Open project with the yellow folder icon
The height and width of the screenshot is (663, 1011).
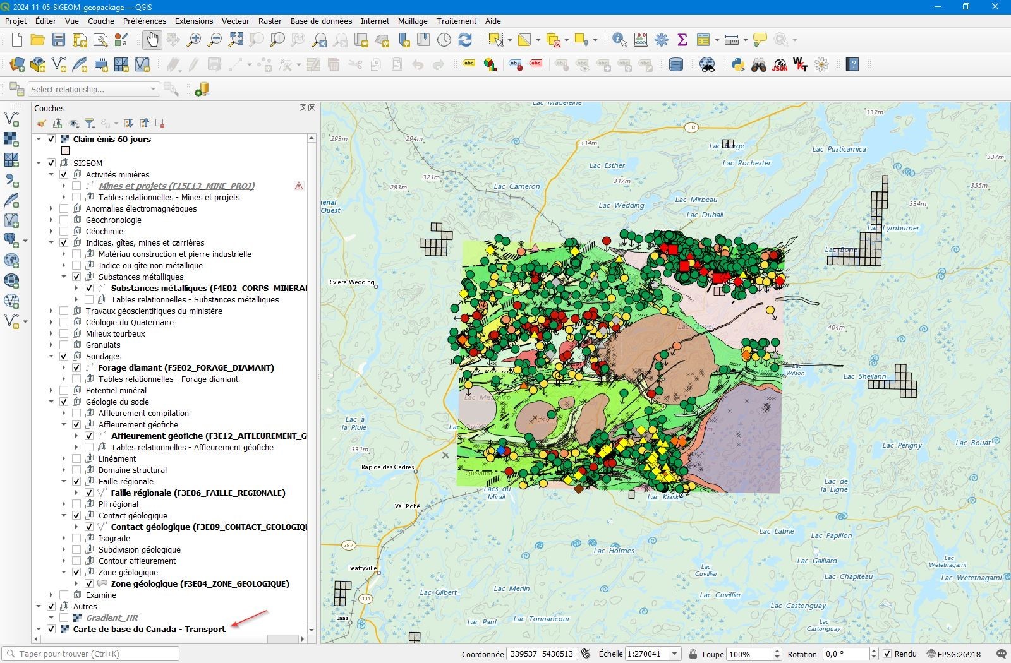tap(37, 40)
